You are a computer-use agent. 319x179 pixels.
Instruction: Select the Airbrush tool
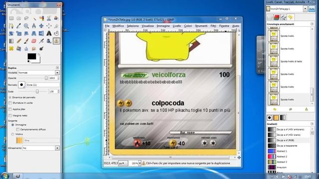(41, 41)
